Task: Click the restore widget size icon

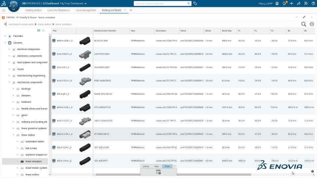Action: [304, 17]
